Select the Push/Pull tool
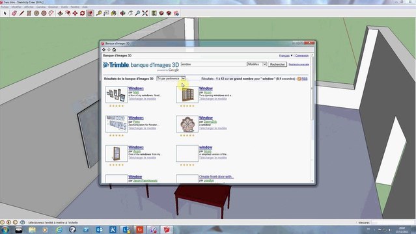This screenshot has width=416, height=234. pos(61,13)
